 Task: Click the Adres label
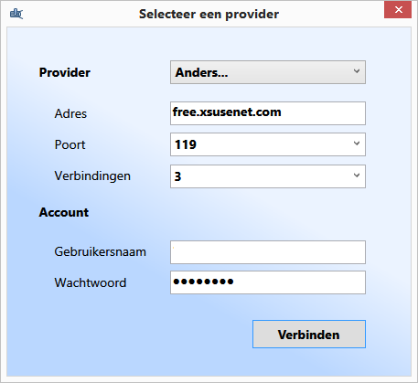click(x=70, y=113)
